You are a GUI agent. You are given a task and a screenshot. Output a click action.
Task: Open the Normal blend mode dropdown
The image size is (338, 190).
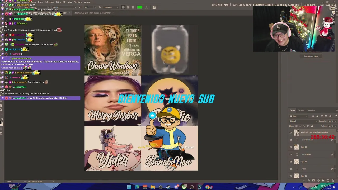click(303, 121)
